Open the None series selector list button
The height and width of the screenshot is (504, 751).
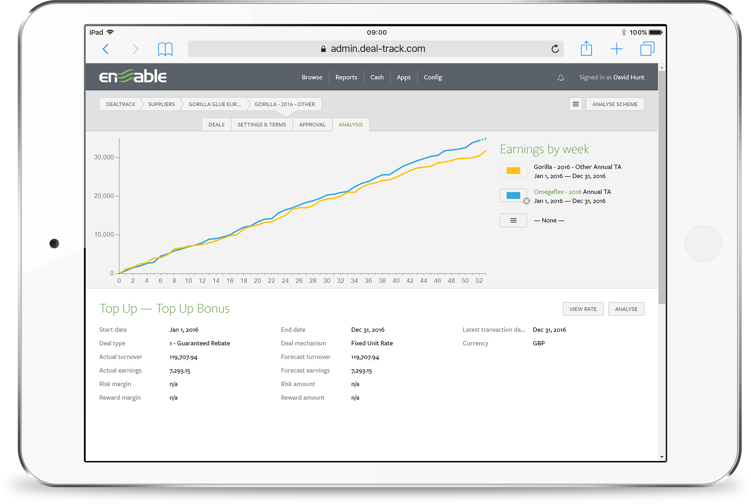click(513, 220)
